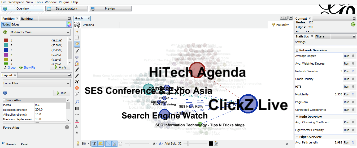Viewport: 357px width, 148px height.
Task: Click Apply in the Partition panel
Action: (60, 67)
